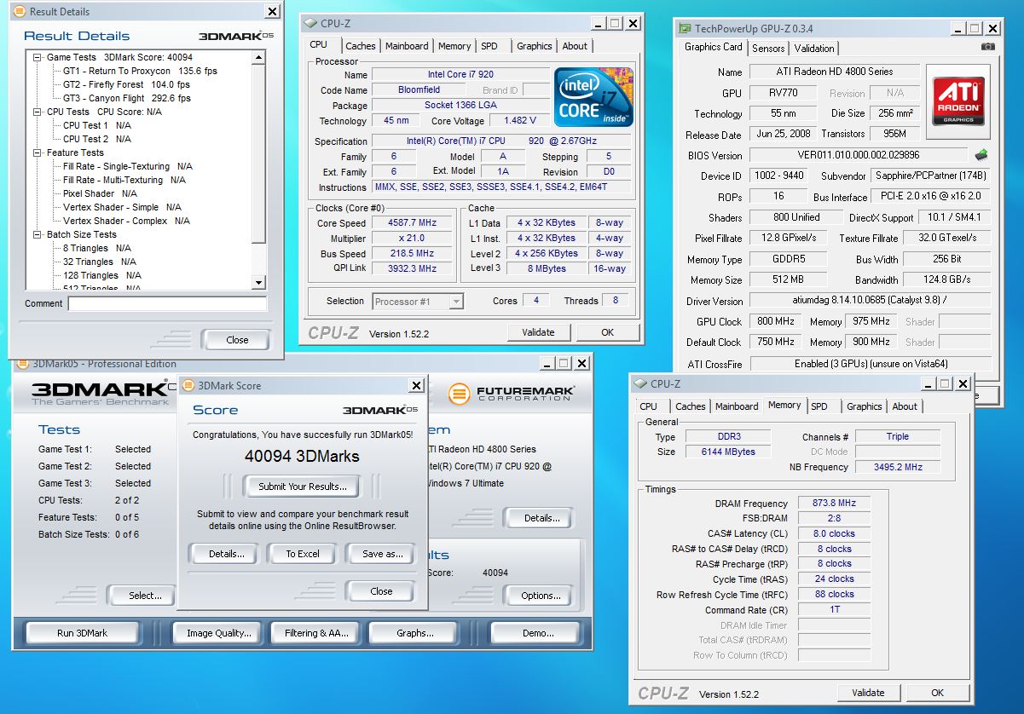This screenshot has height=714, width=1024.
Task: Export score with To Excel button
Action: coord(303,554)
